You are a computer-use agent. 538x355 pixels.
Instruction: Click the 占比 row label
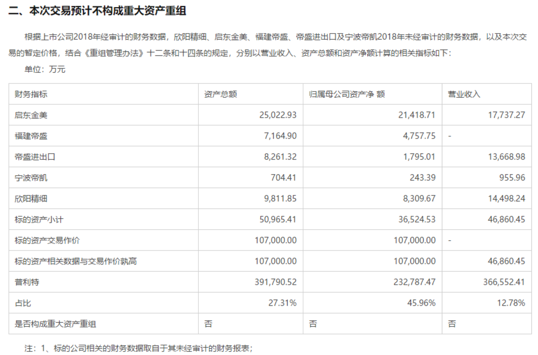click(x=23, y=303)
